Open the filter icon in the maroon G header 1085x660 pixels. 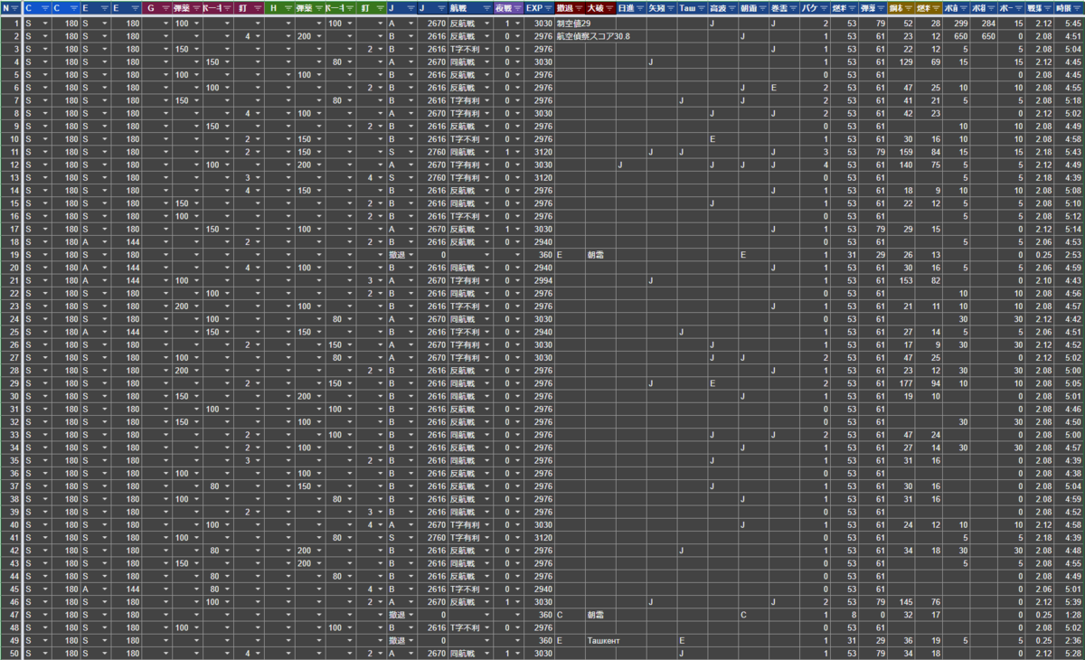pos(165,7)
